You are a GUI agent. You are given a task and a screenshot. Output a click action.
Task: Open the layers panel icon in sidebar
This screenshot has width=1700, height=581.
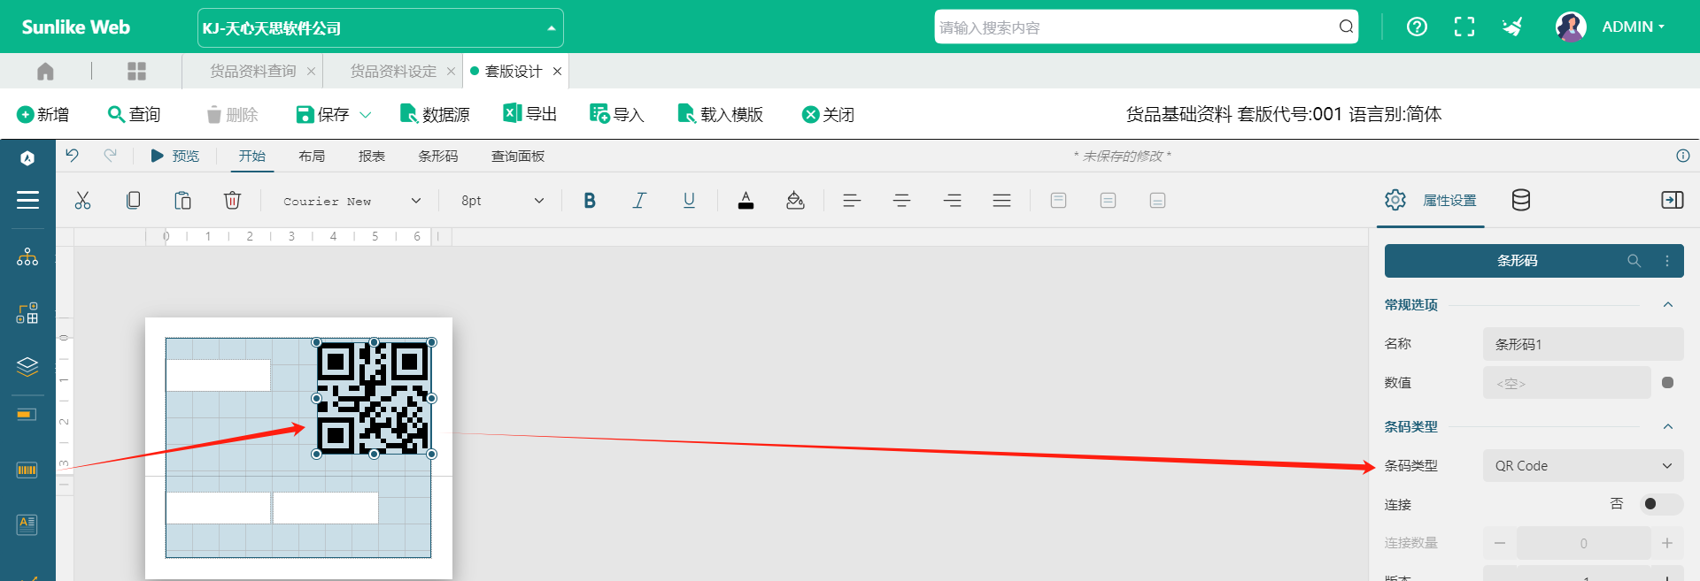(x=27, y=366)
